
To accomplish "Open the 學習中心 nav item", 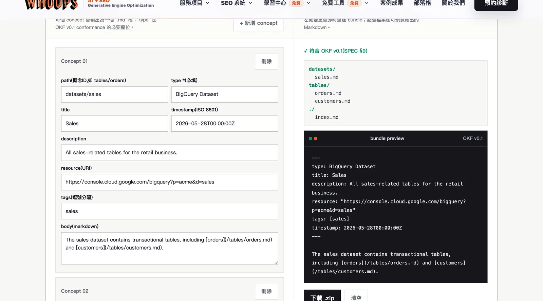I will pos(275,3).
